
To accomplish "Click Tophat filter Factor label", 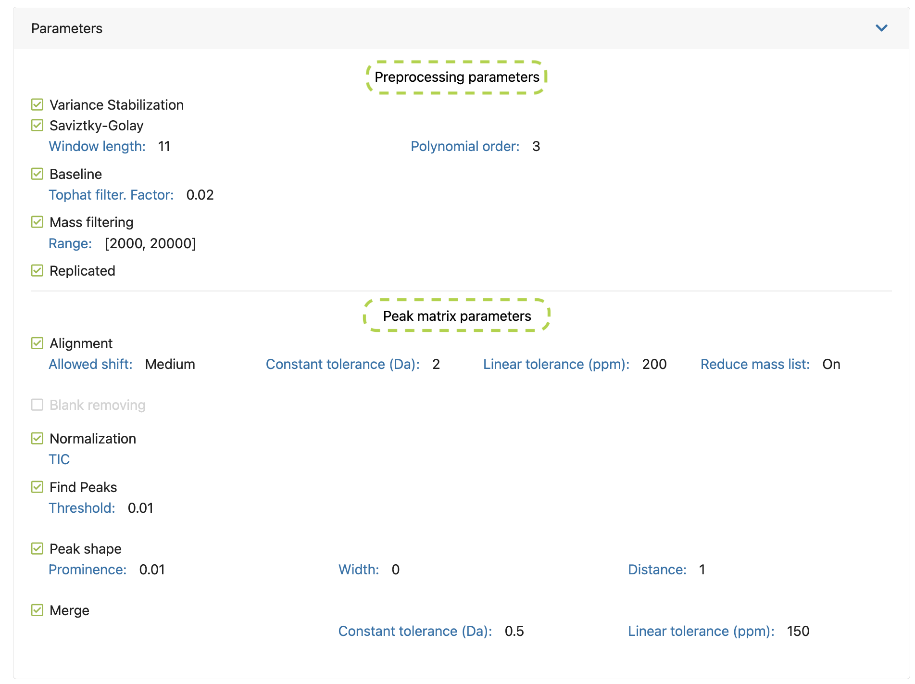I will 111,195.
